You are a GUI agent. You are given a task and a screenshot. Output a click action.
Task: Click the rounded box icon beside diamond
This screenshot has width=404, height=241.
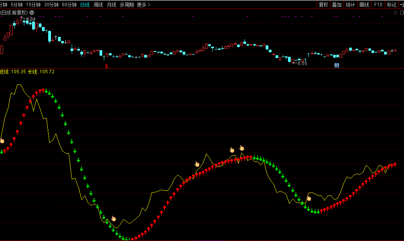[x=401, y=13]
